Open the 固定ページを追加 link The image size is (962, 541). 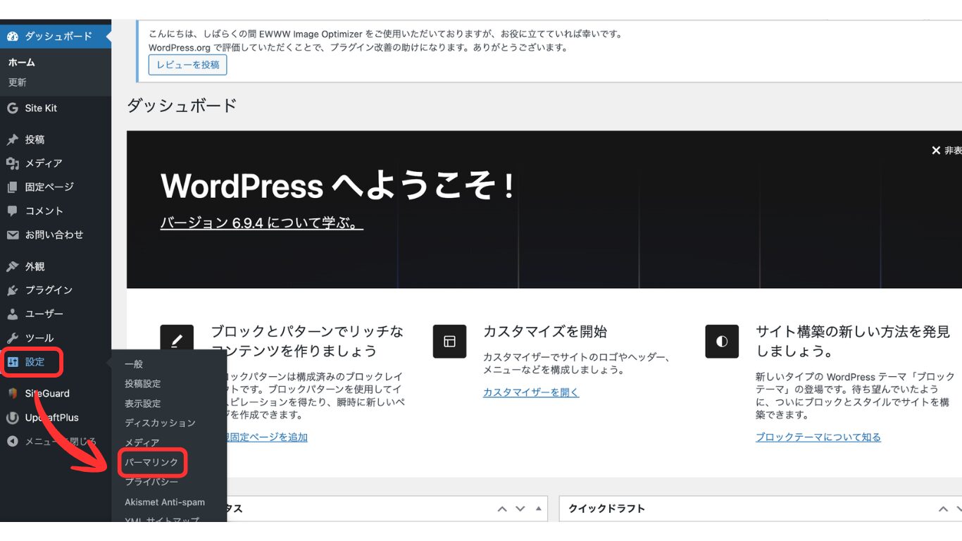click(x=266, y=437)
